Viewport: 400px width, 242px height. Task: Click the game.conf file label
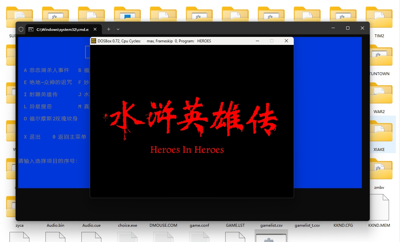click(x=200, y=225)
